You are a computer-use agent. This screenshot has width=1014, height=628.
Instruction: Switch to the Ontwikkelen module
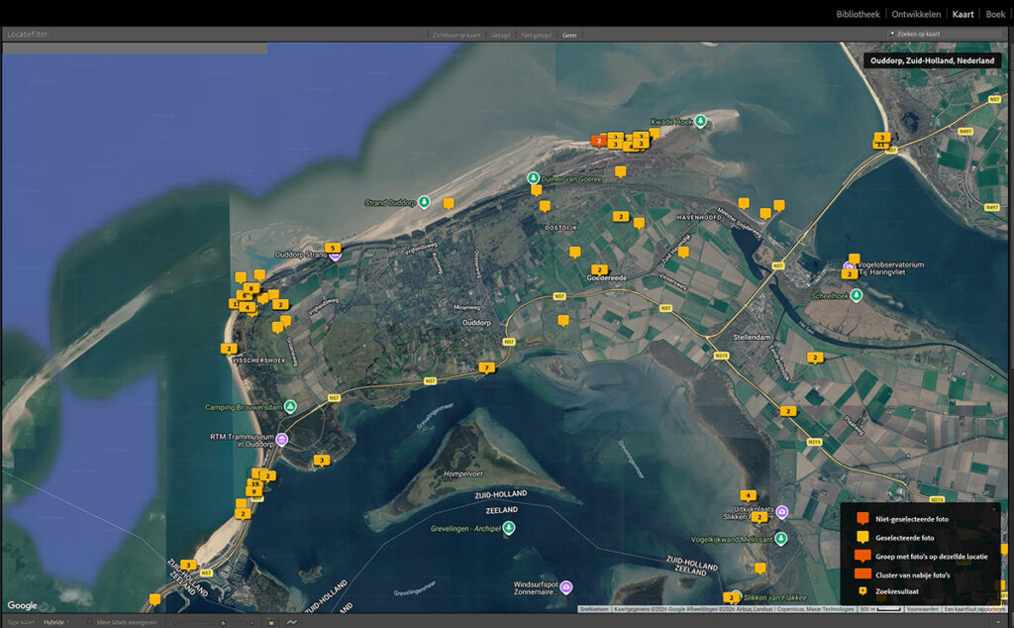(x=916, y=14)
